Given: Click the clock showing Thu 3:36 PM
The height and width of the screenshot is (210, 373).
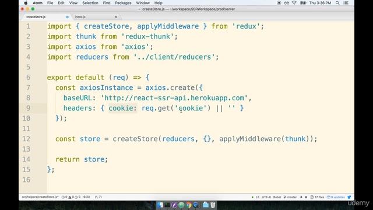Looking at the screenshot, I should (x=320, y=3).
